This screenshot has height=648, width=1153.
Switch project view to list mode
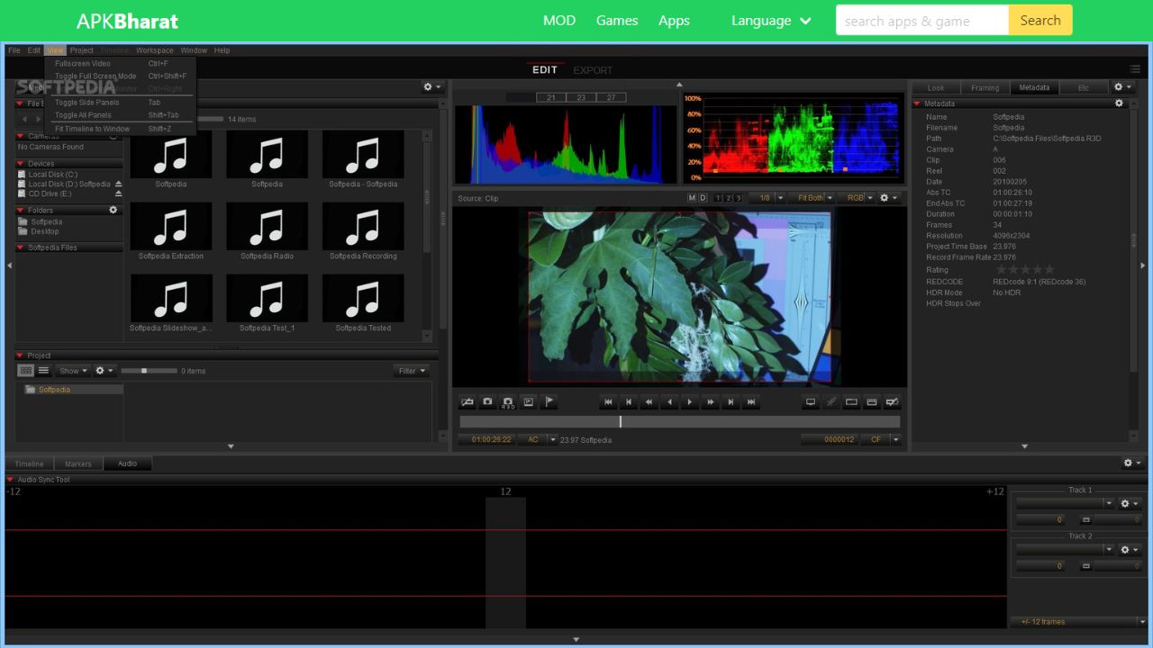(43, 371)
